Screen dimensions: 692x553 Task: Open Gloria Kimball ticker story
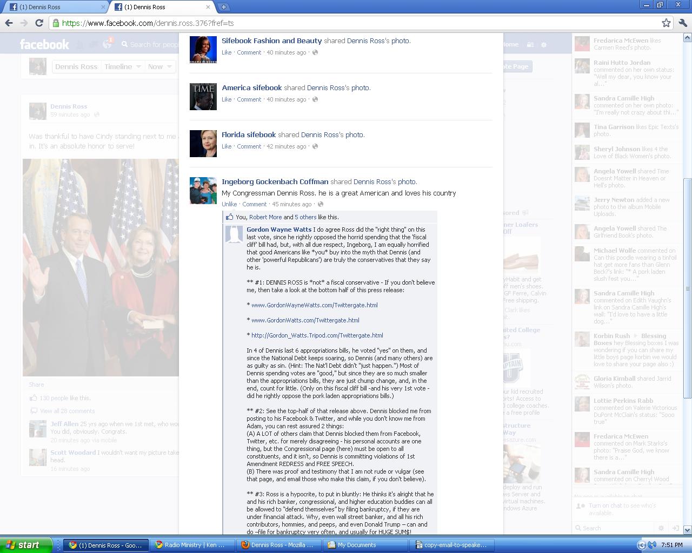pyautogui.click(x=626, y=382)
